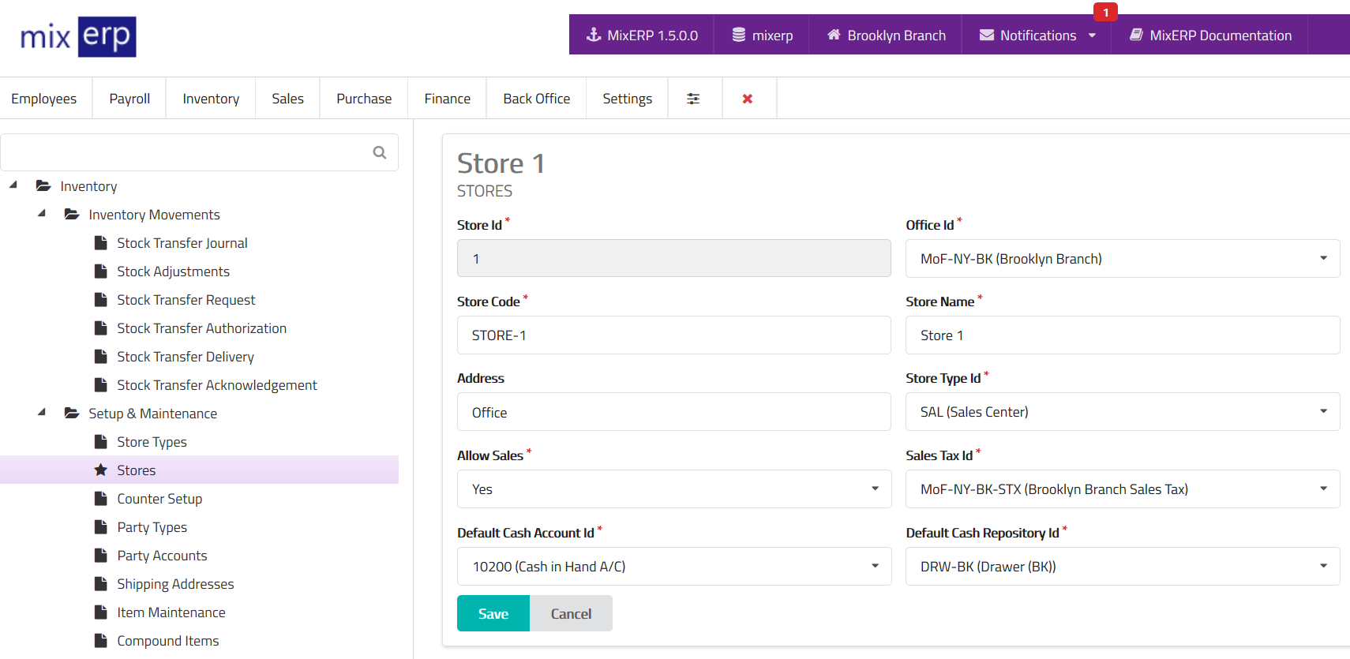Click the Store Code input field
Viewport: 1350px width, 659px height.
[x=673, y=335]
